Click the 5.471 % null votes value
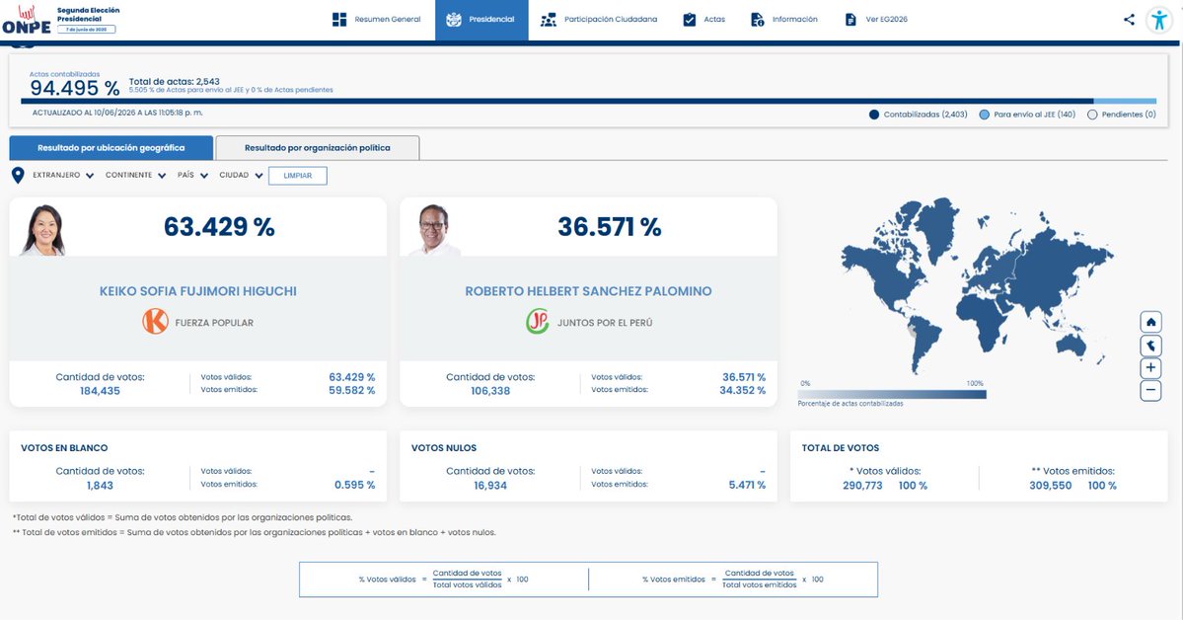 (747, 485)
